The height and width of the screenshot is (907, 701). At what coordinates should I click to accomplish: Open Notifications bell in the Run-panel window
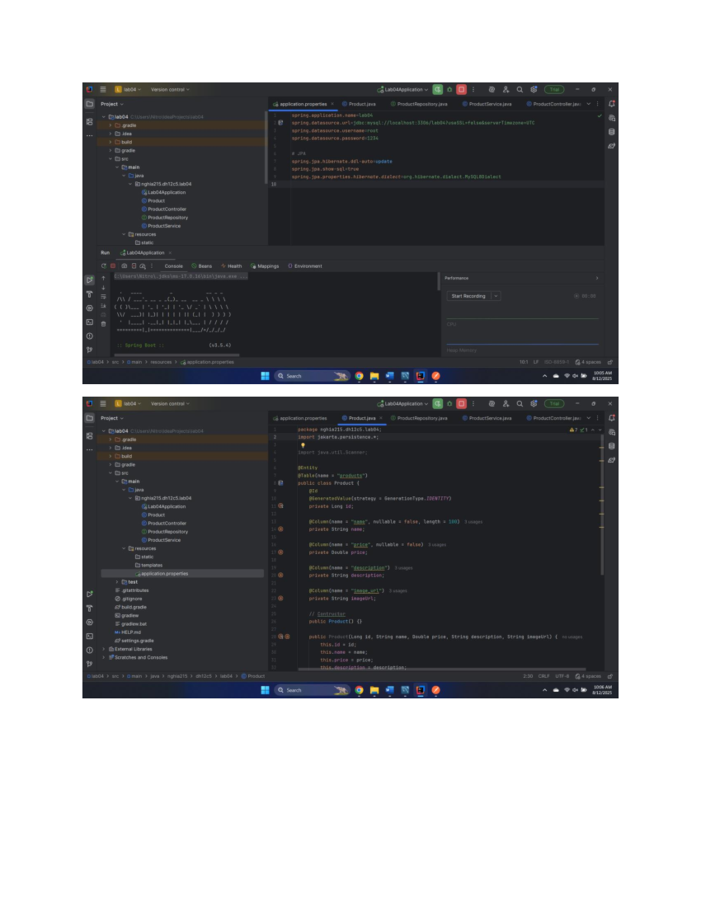[612, 104]
